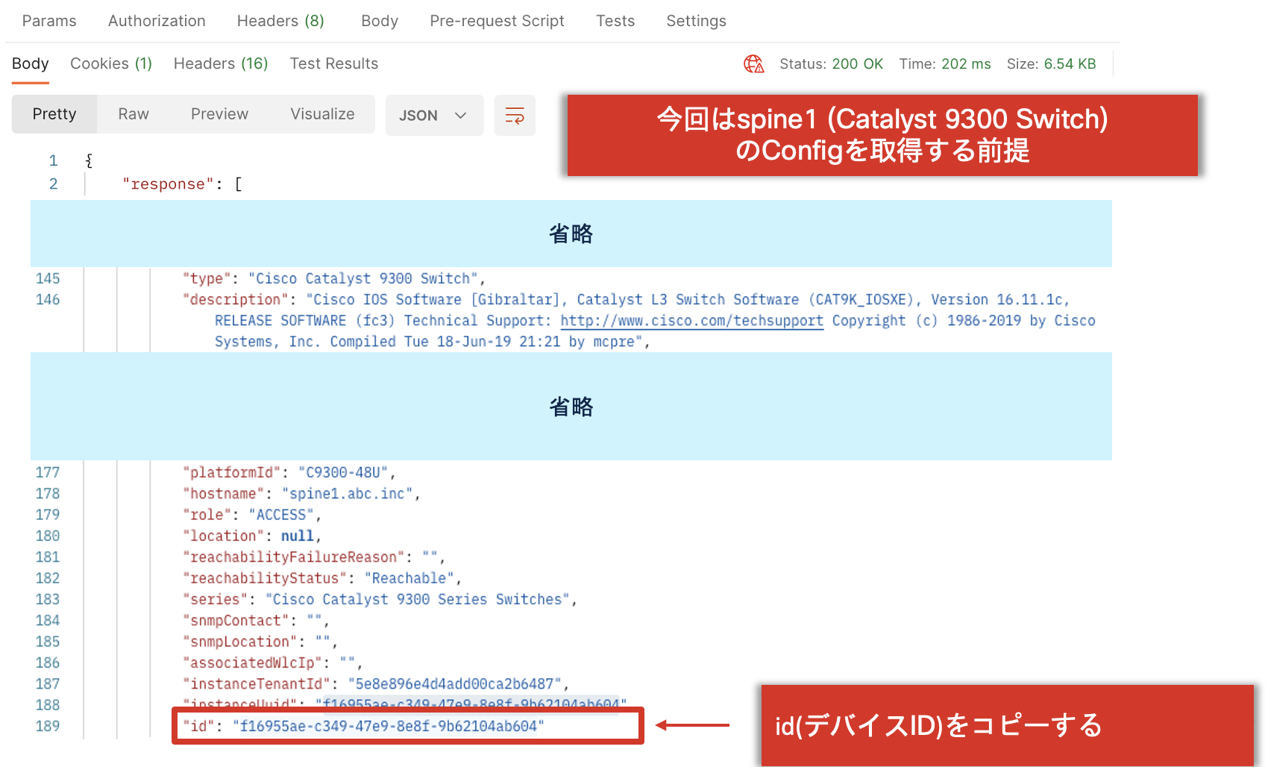This screenshot has height=767, width=1265.
Task: Click the role ACCESS value
Action: [x=281, y=515]
